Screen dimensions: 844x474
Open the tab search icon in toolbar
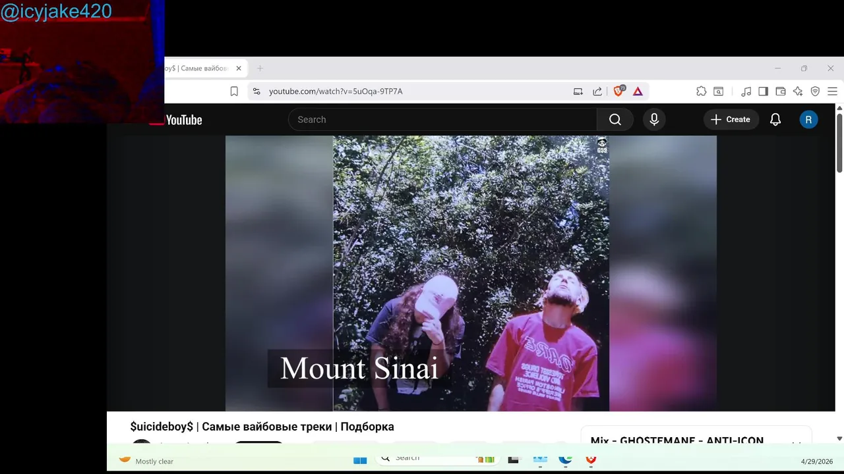(x=719, y=92)
